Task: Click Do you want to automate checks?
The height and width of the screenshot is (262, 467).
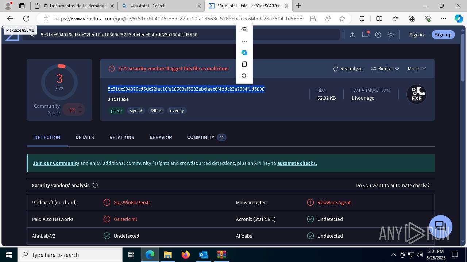Action: tap(393, 185)
